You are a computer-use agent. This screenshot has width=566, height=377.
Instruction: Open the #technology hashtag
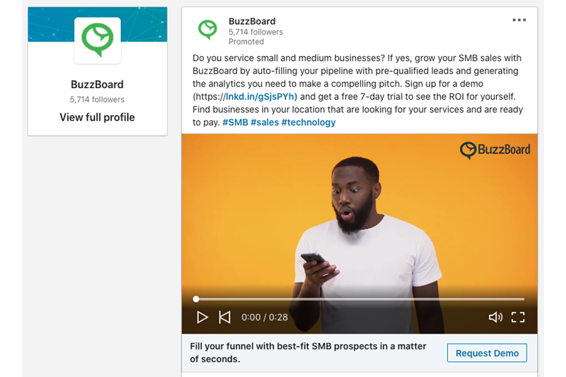pos(308,123)
